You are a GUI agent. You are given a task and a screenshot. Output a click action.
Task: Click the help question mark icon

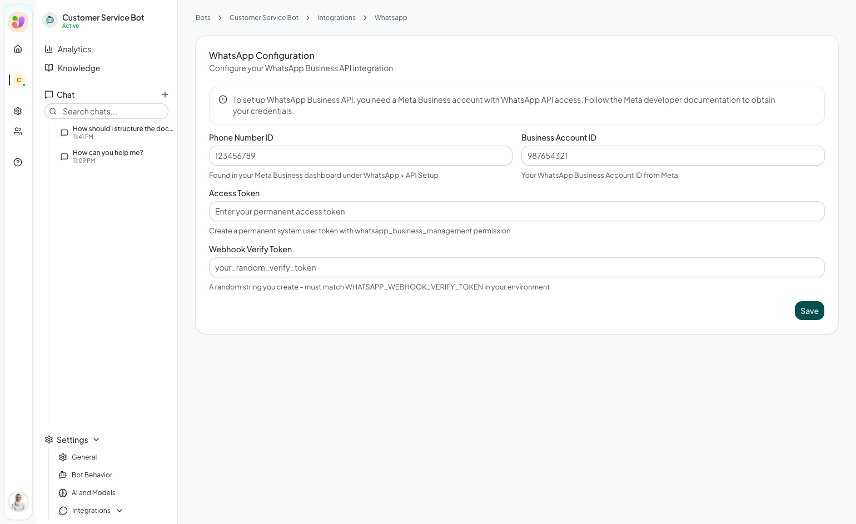click(x=18, y=162)
